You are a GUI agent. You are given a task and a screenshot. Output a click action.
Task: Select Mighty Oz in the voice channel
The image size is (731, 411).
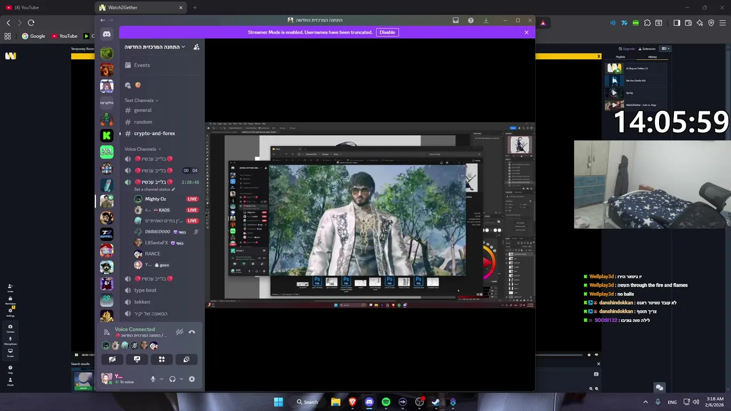click(x=155, y=199)
